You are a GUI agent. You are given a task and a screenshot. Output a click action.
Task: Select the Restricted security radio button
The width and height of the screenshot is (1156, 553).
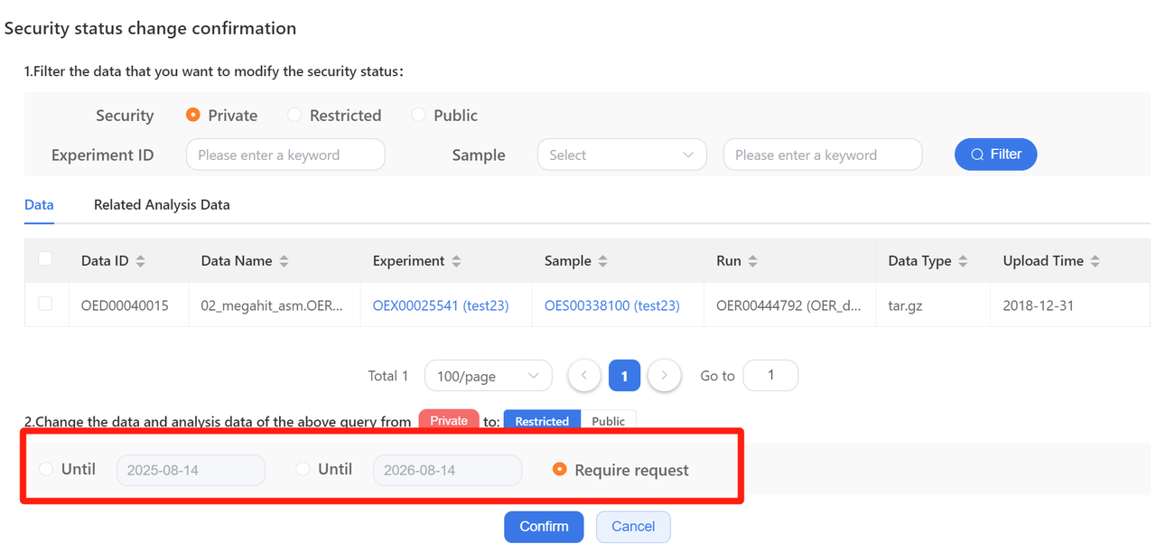(x=295, y=116)
